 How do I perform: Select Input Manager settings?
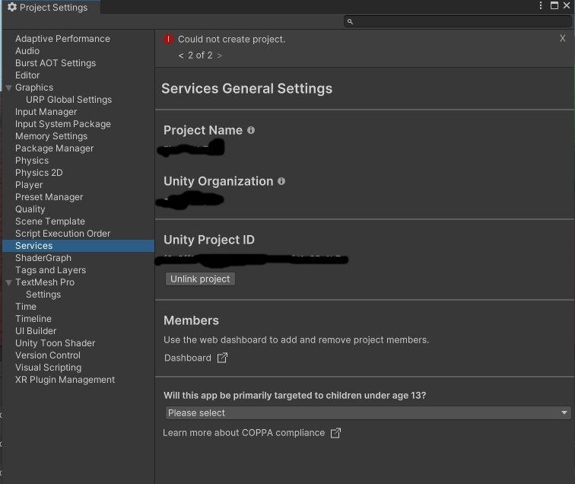tap(46, 112)
